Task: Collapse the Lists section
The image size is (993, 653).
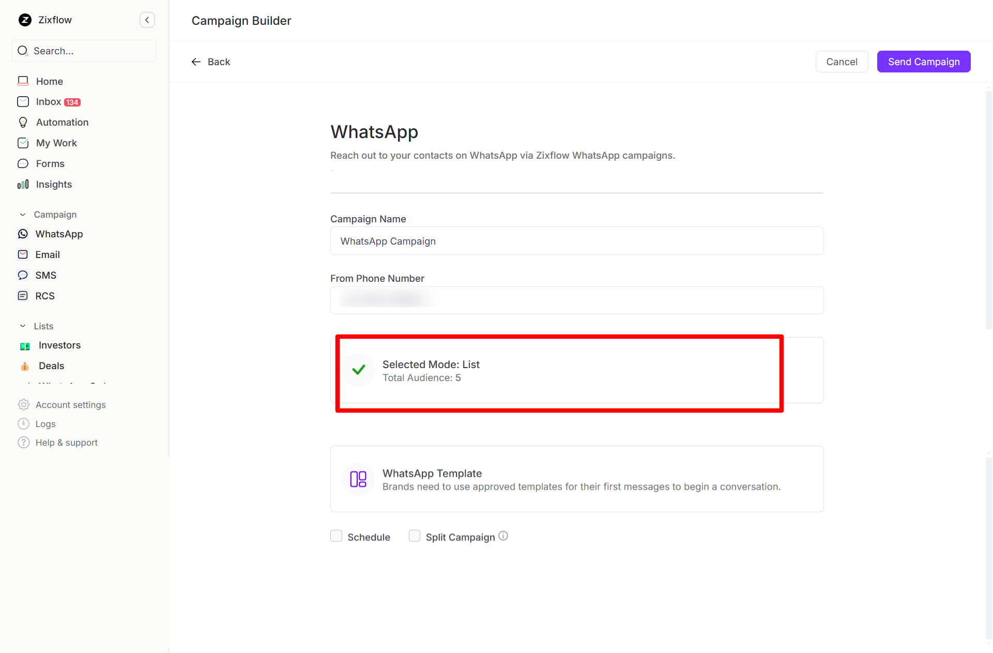Action: tap(22, 326)
